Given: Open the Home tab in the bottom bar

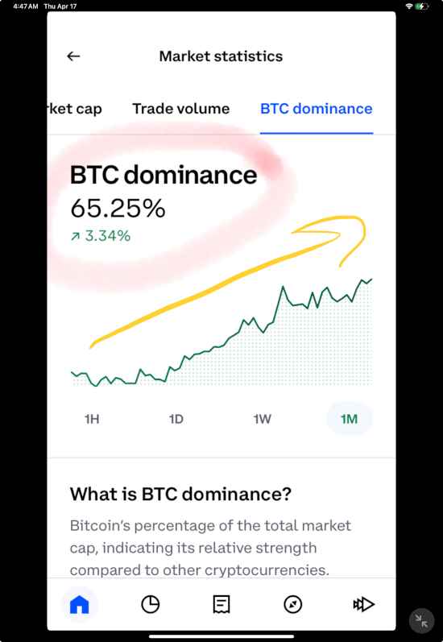Looking at the screenshot, I should 80,604.
